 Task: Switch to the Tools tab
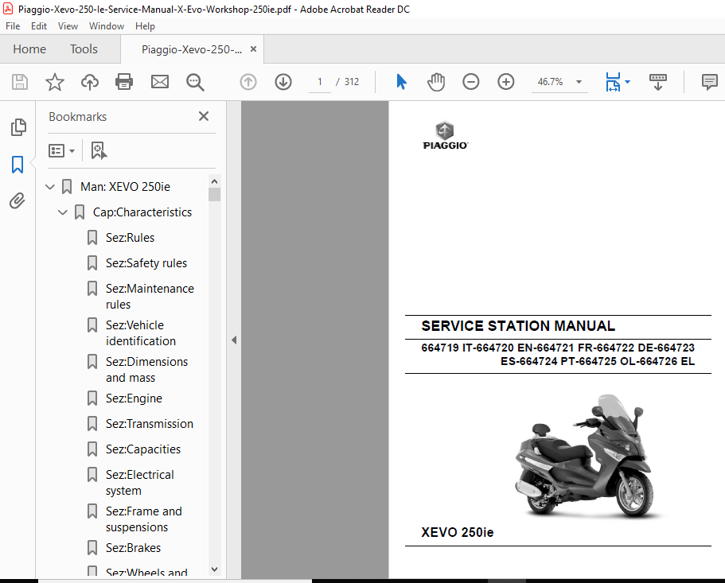(x=84, y=49)
